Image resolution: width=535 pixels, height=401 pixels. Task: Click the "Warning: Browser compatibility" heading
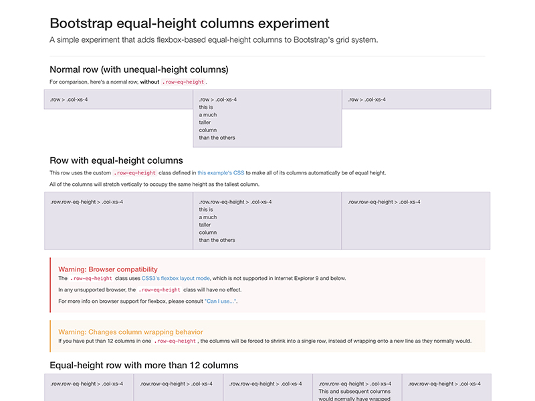point(108,269)
